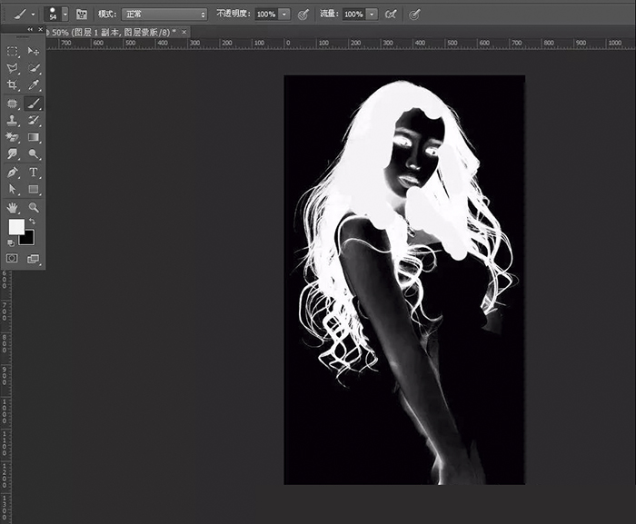This screenshot has height=524, width=636.
Task: Select the Move tool
Action: pos(34,52)
